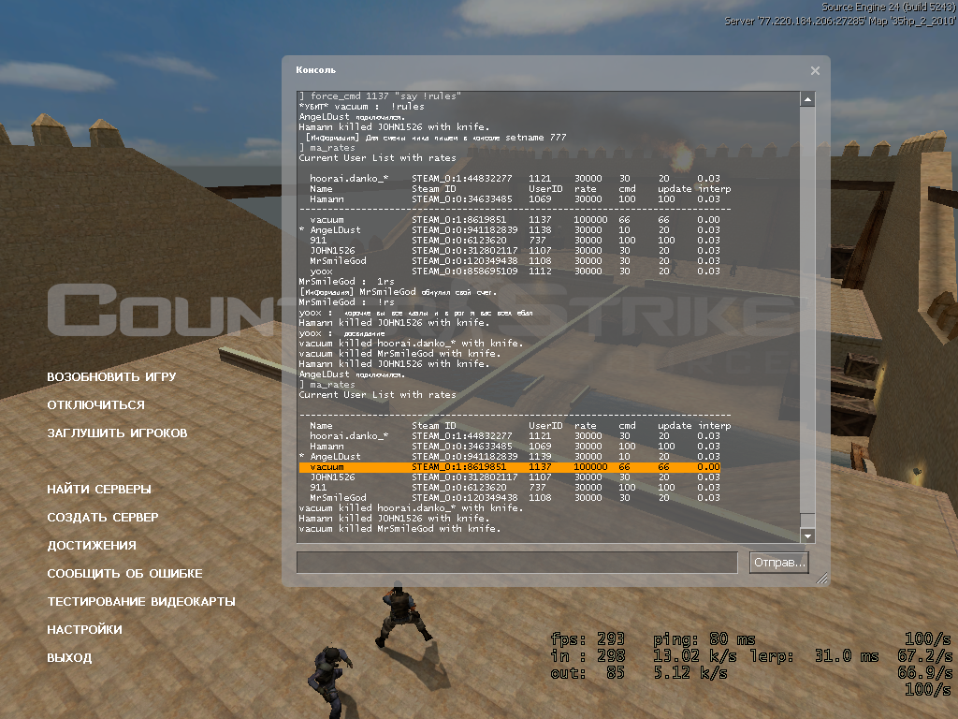Viewport: 958px width, 719px height.
Task: Choose ОТКЛЮЧИТЬСЯ in main menu
Action: (x=96, y=404)
